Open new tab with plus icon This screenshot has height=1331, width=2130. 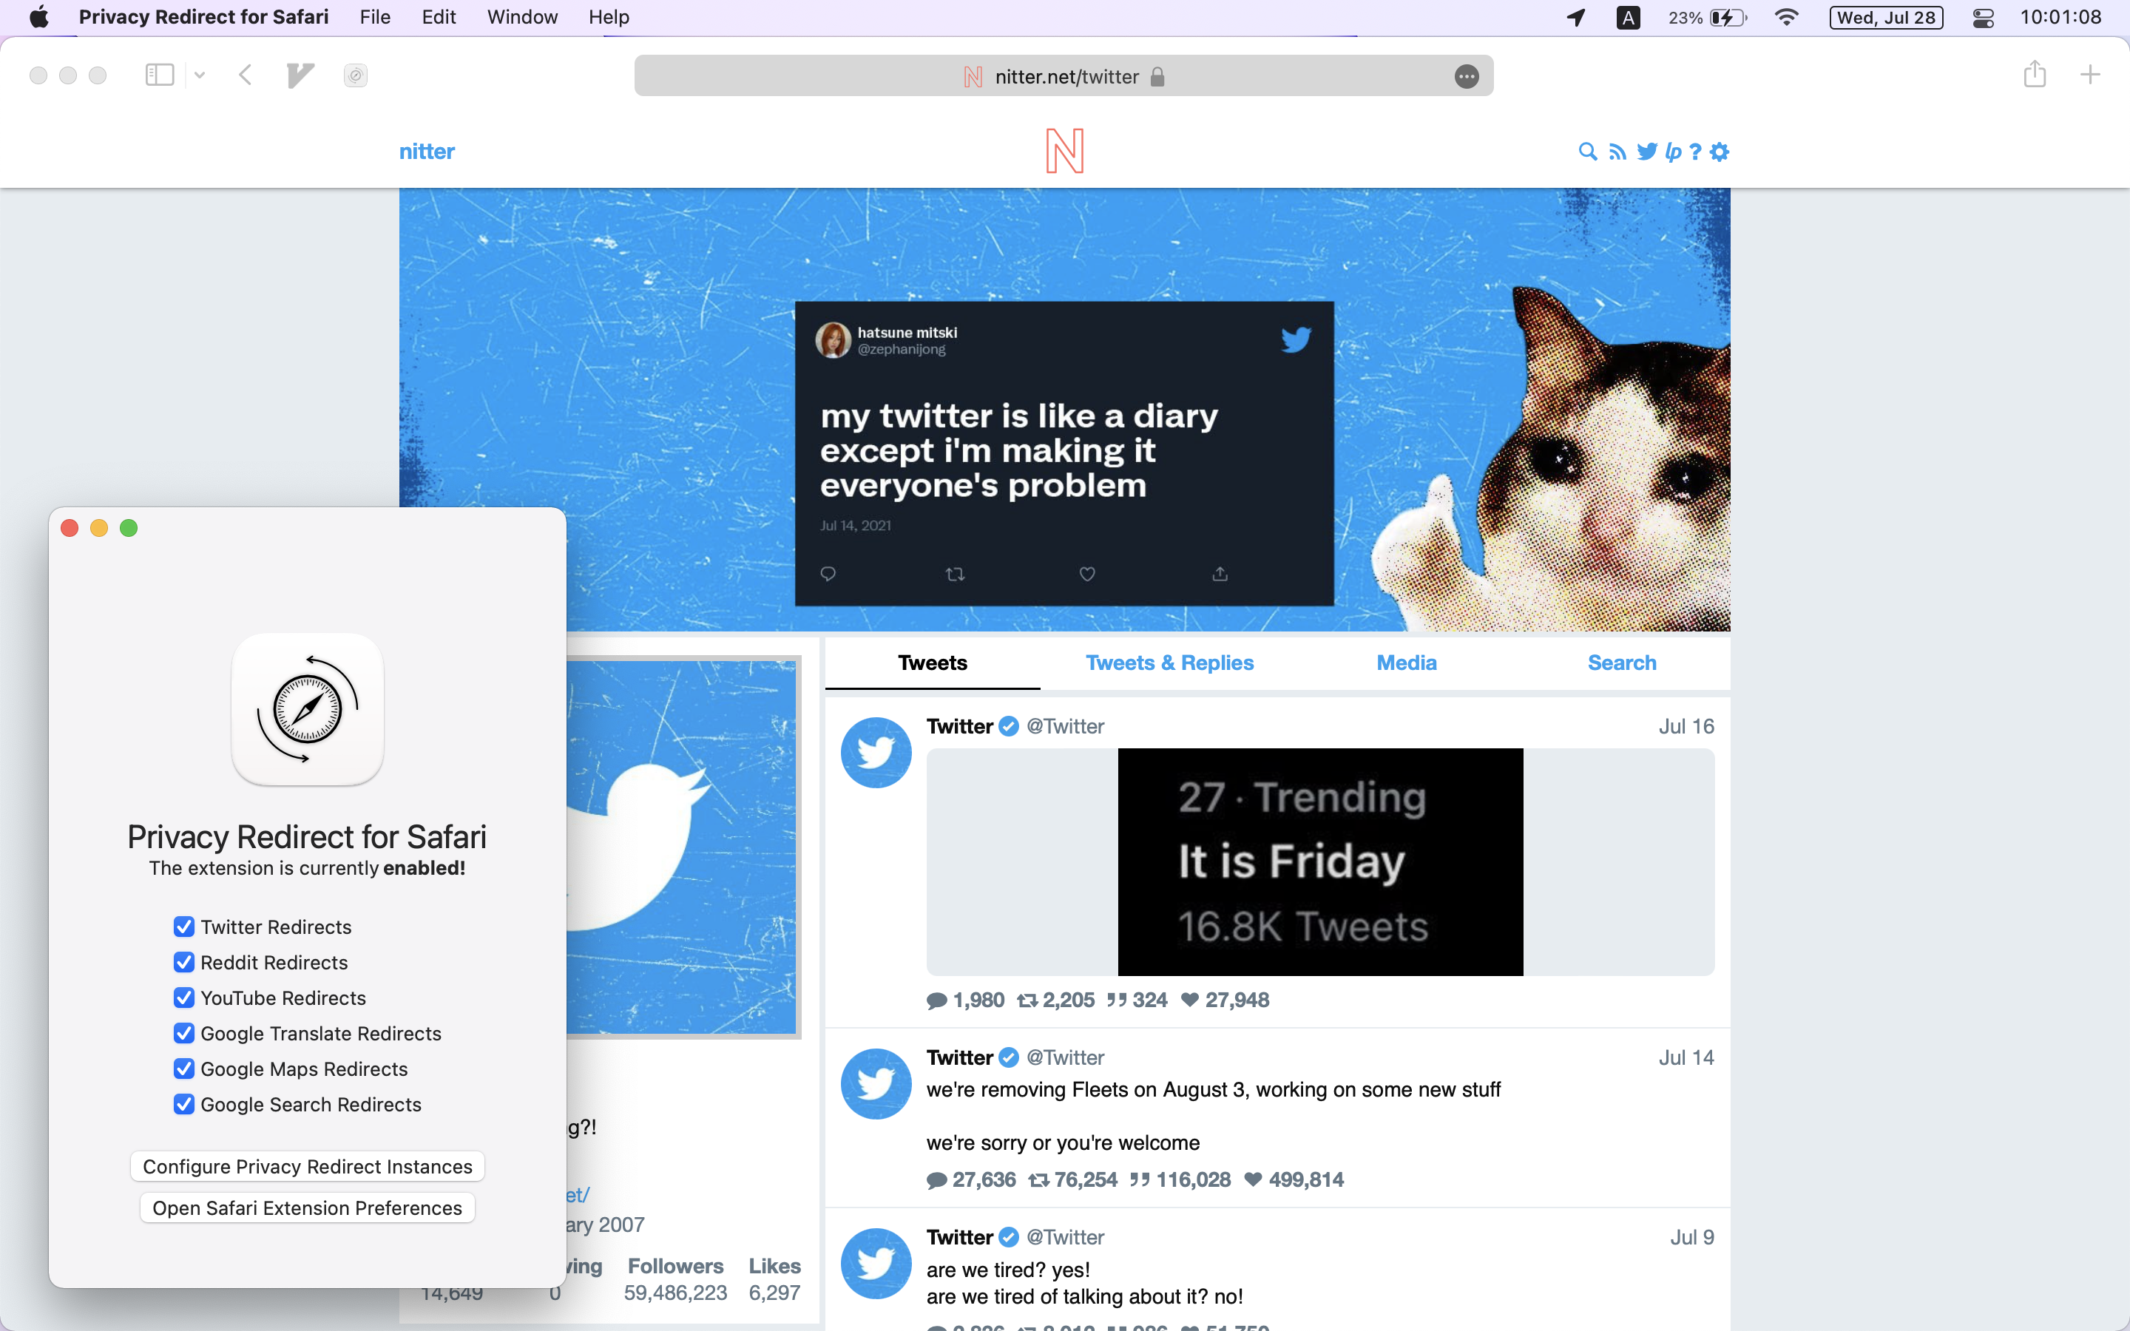pyautogui.click(x=2090, y=74)
